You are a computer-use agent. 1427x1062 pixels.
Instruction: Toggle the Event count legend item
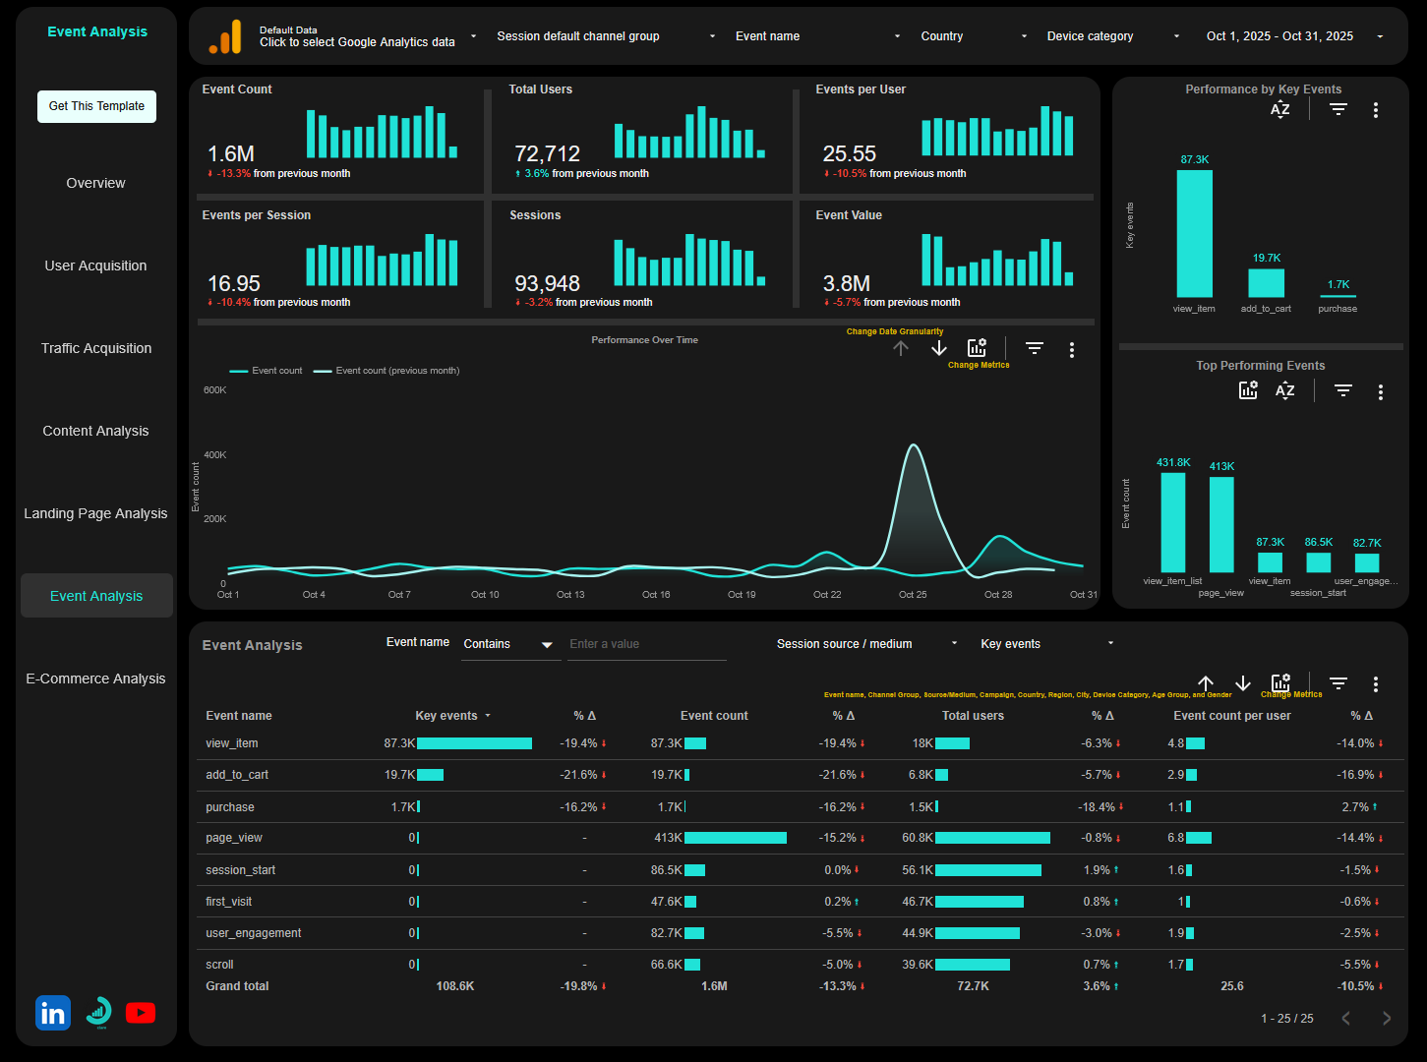[266, 370]
